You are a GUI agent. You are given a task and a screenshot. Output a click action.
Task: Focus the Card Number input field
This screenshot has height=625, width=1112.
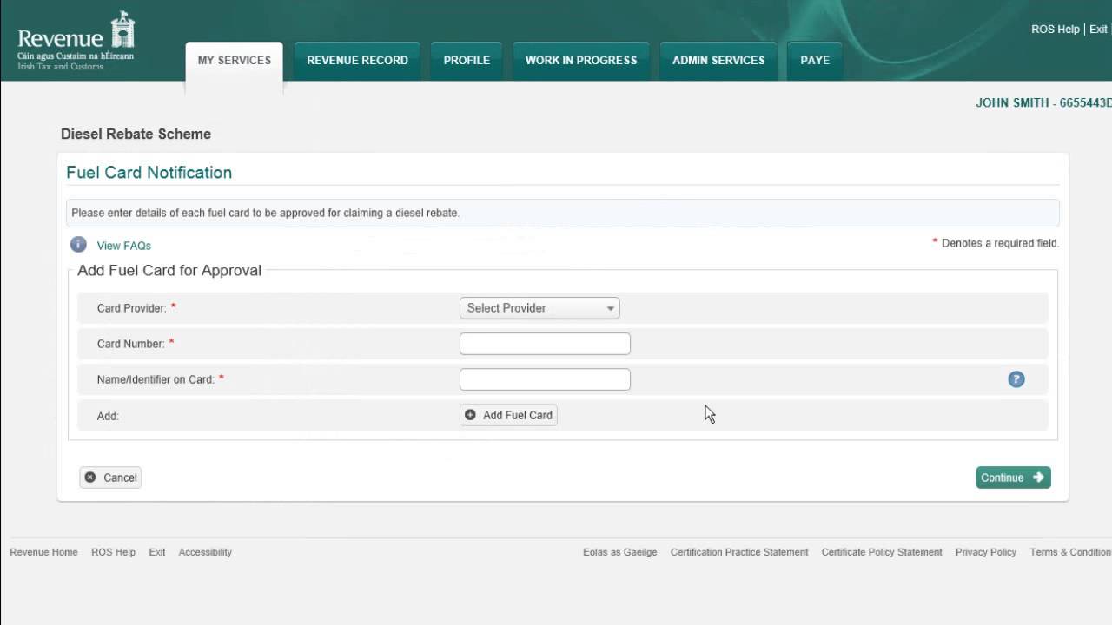(x=545, y=344)
